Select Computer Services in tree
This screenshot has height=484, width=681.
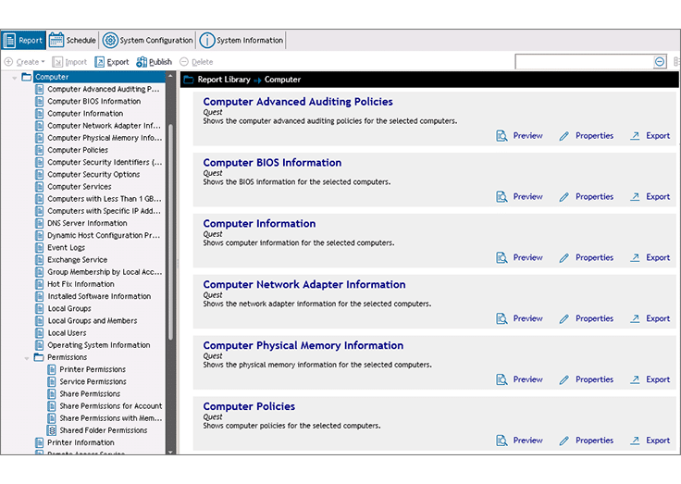click(80, 186)
